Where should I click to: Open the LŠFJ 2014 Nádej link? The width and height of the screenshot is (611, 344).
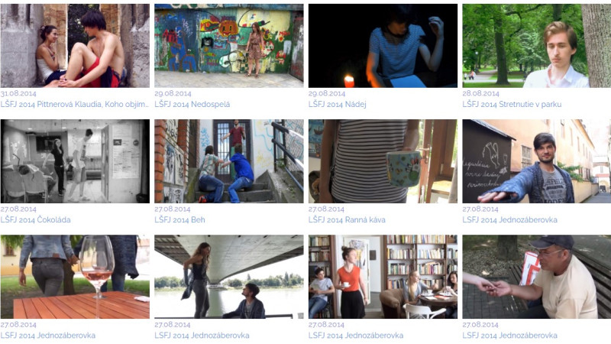[x=337, y=104]
